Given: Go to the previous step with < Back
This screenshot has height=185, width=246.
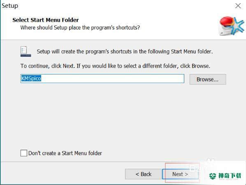Looking at the screenshot, I should pyautogui.click(x=143, y=174).
